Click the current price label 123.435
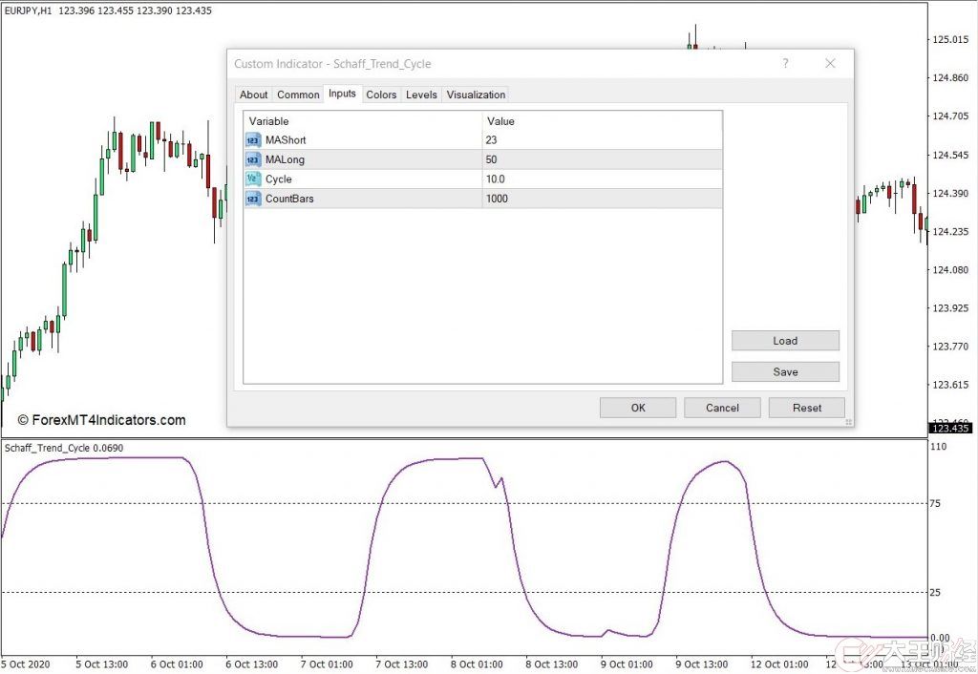The height and width of the screenshot is (674, 978). point(950,428)
